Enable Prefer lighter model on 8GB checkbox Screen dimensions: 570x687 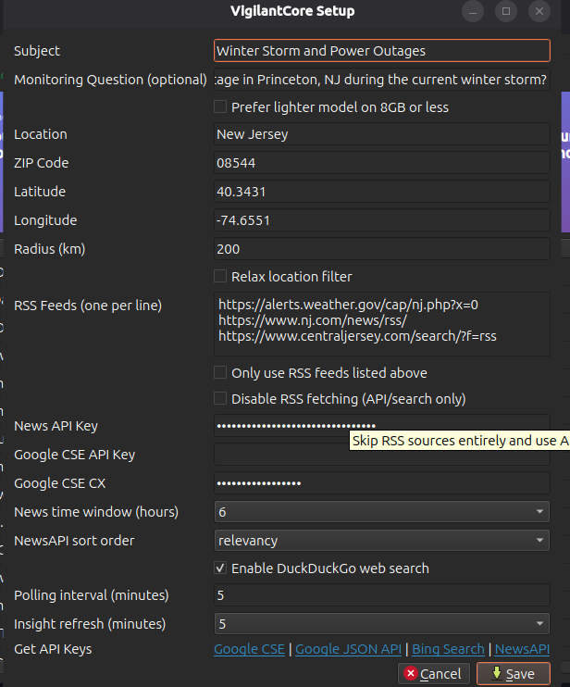click(220, 106)
